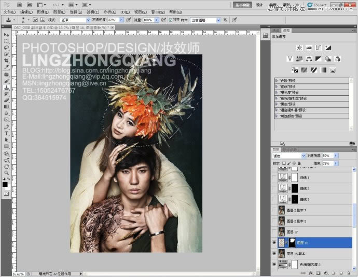The width and height of the screenshot is (358, 277).
Task: Add a Black & White adjustment icon
Action: point(319,59)
